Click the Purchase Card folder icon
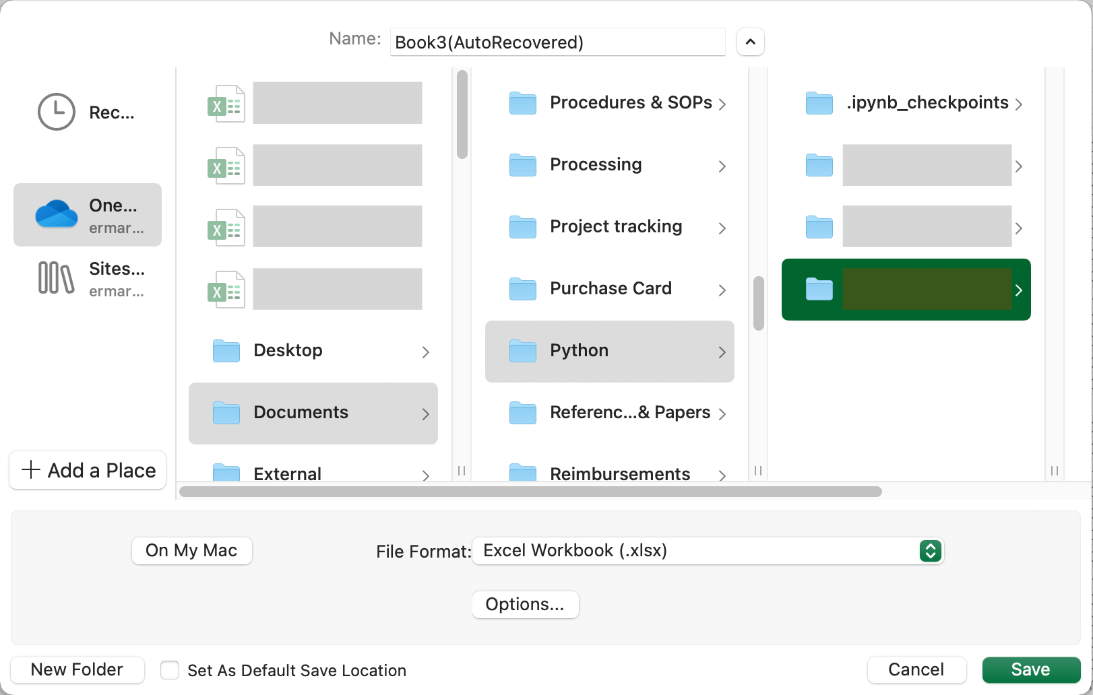The image size is (1093, 695). [523, 289]
